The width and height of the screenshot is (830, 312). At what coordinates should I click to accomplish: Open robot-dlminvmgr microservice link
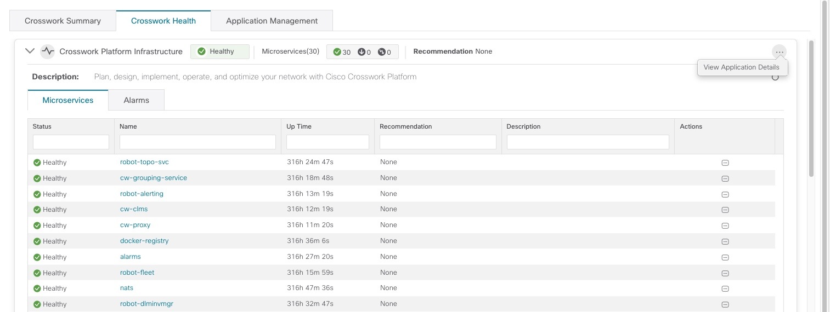[x=146, y=304]
